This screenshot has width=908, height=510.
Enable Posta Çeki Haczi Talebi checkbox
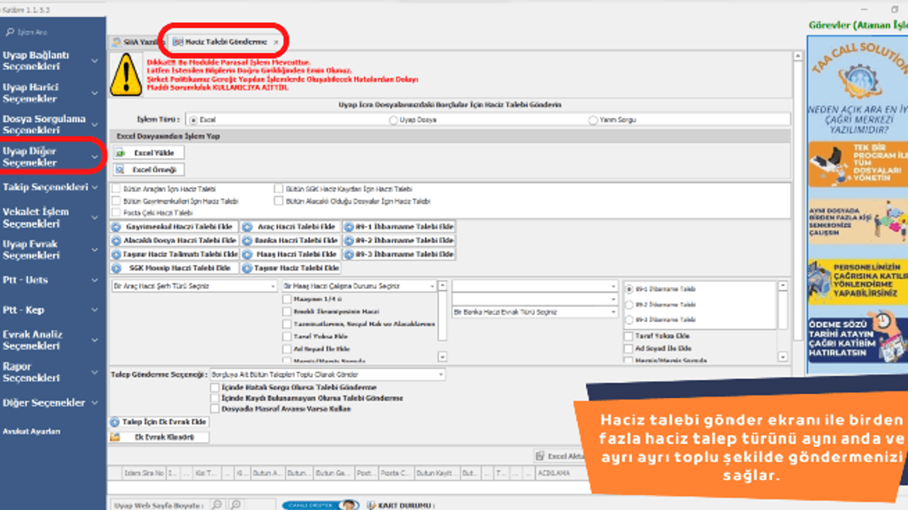(x=116, y=212)
